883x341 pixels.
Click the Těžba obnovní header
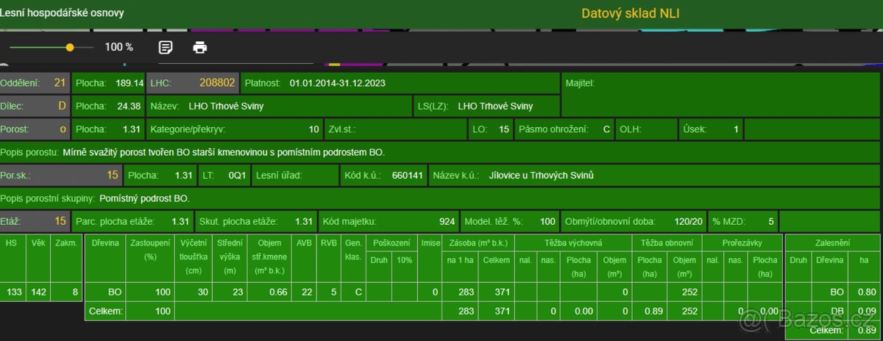(667, 242)
